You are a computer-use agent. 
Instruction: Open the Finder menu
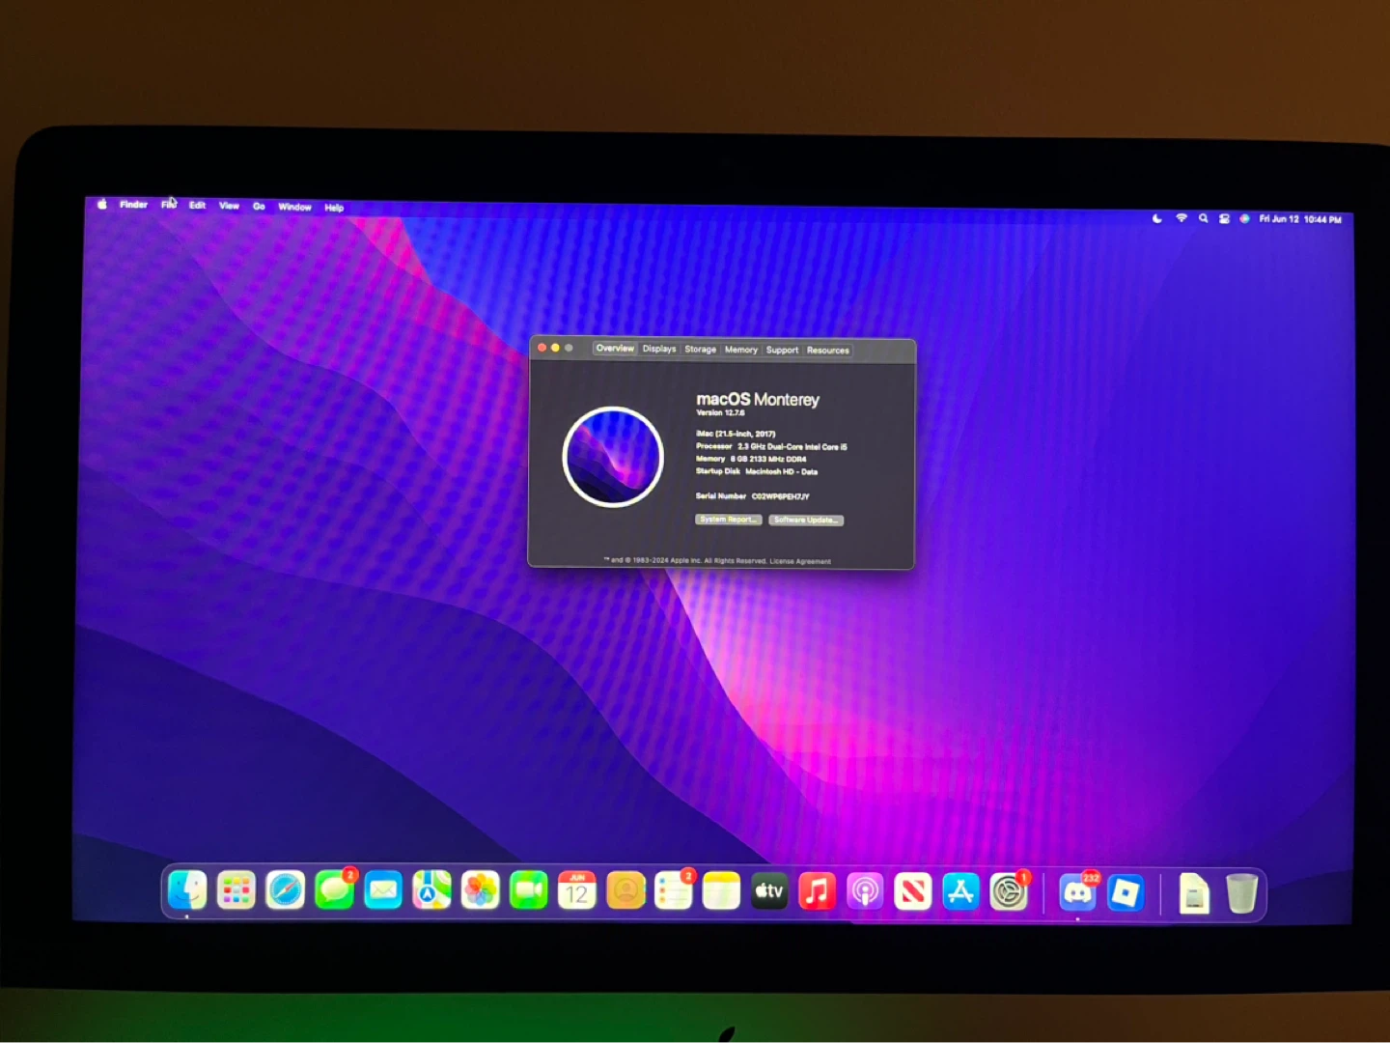[133, 205]
